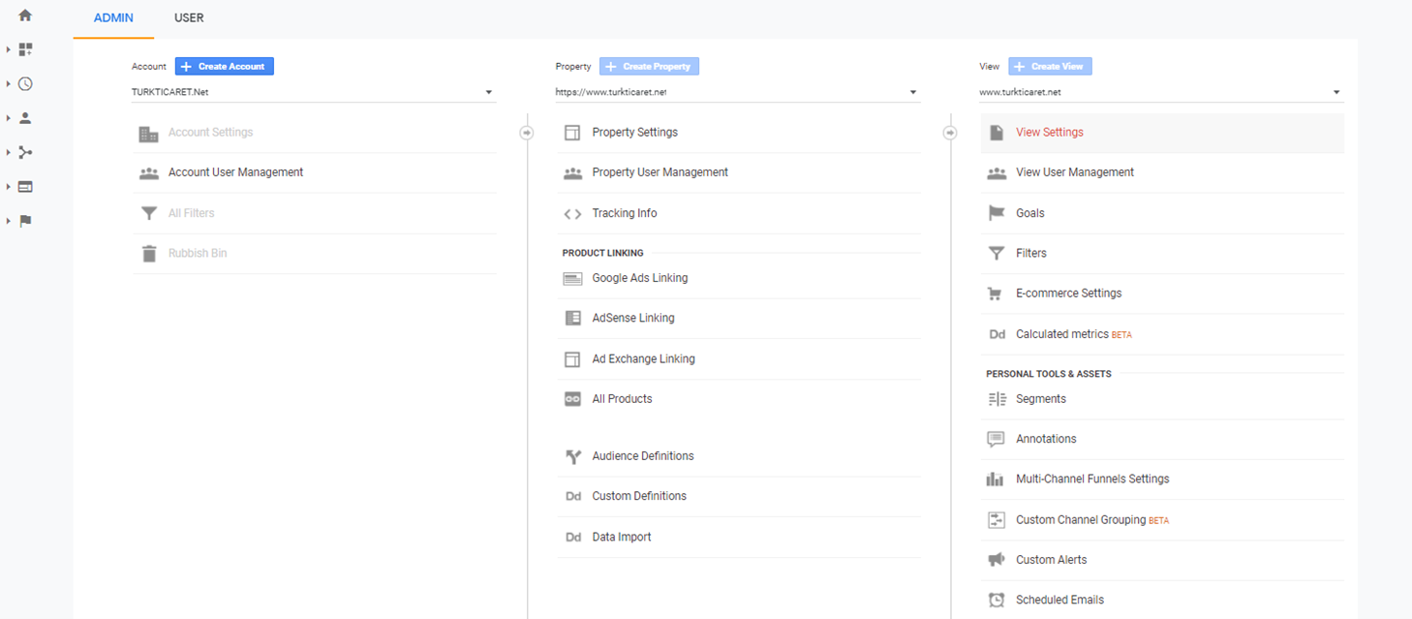Open the Real-time clock icon in sidebar
The height and width of the screenshot is (619, 1412).
pyautogui.click(x=25, y=84)
